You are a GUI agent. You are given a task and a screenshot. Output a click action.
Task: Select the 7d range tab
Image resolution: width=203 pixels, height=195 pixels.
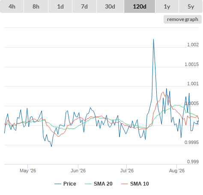pos(84,6)
